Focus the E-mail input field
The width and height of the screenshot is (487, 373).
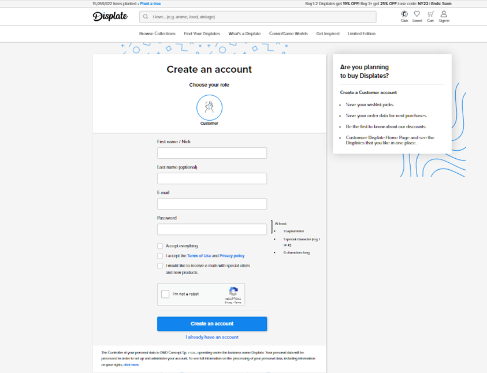pyautogui.click(x=212, y=204)
